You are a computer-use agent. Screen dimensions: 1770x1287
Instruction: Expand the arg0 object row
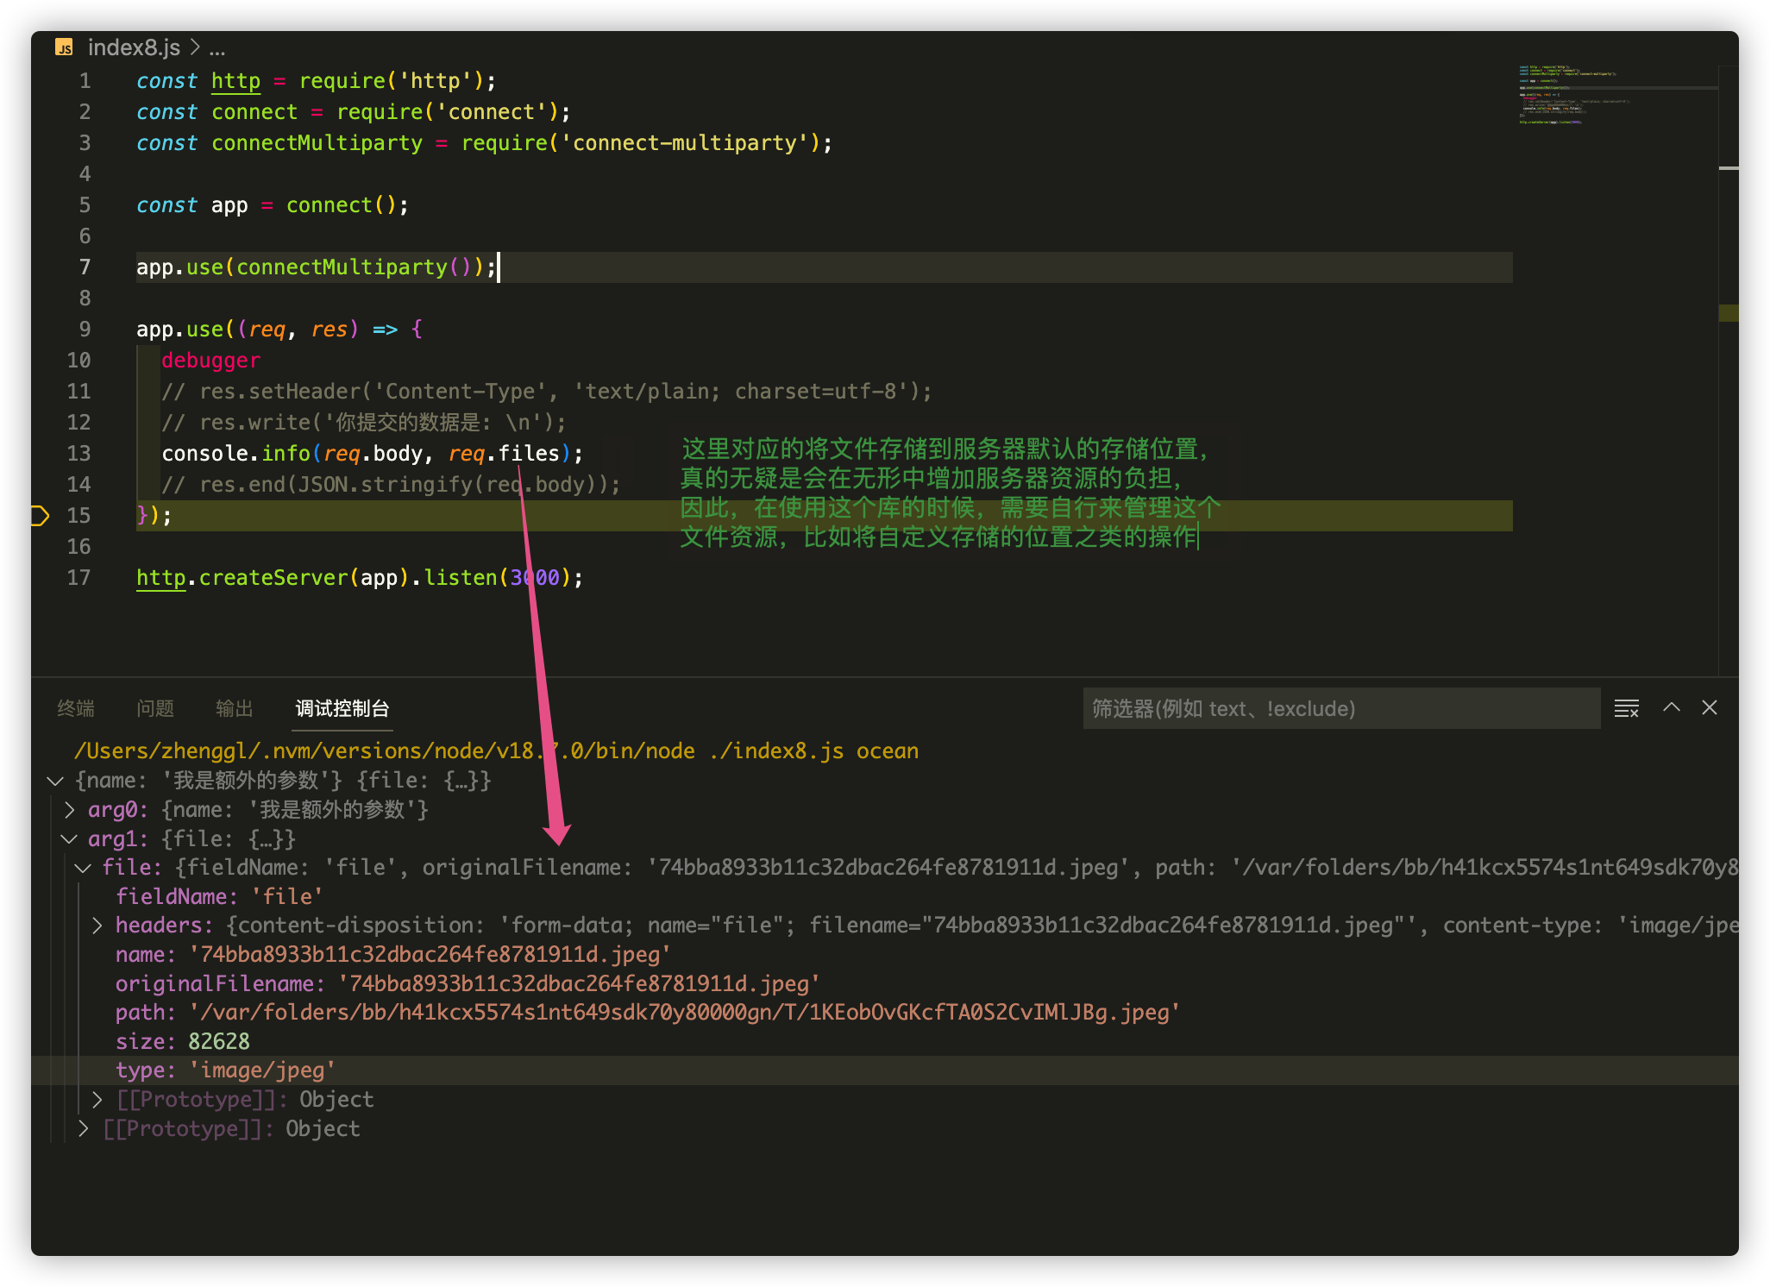click(70, 810)
